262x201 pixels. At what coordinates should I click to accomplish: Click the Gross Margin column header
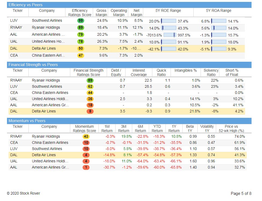click(101, 13)
